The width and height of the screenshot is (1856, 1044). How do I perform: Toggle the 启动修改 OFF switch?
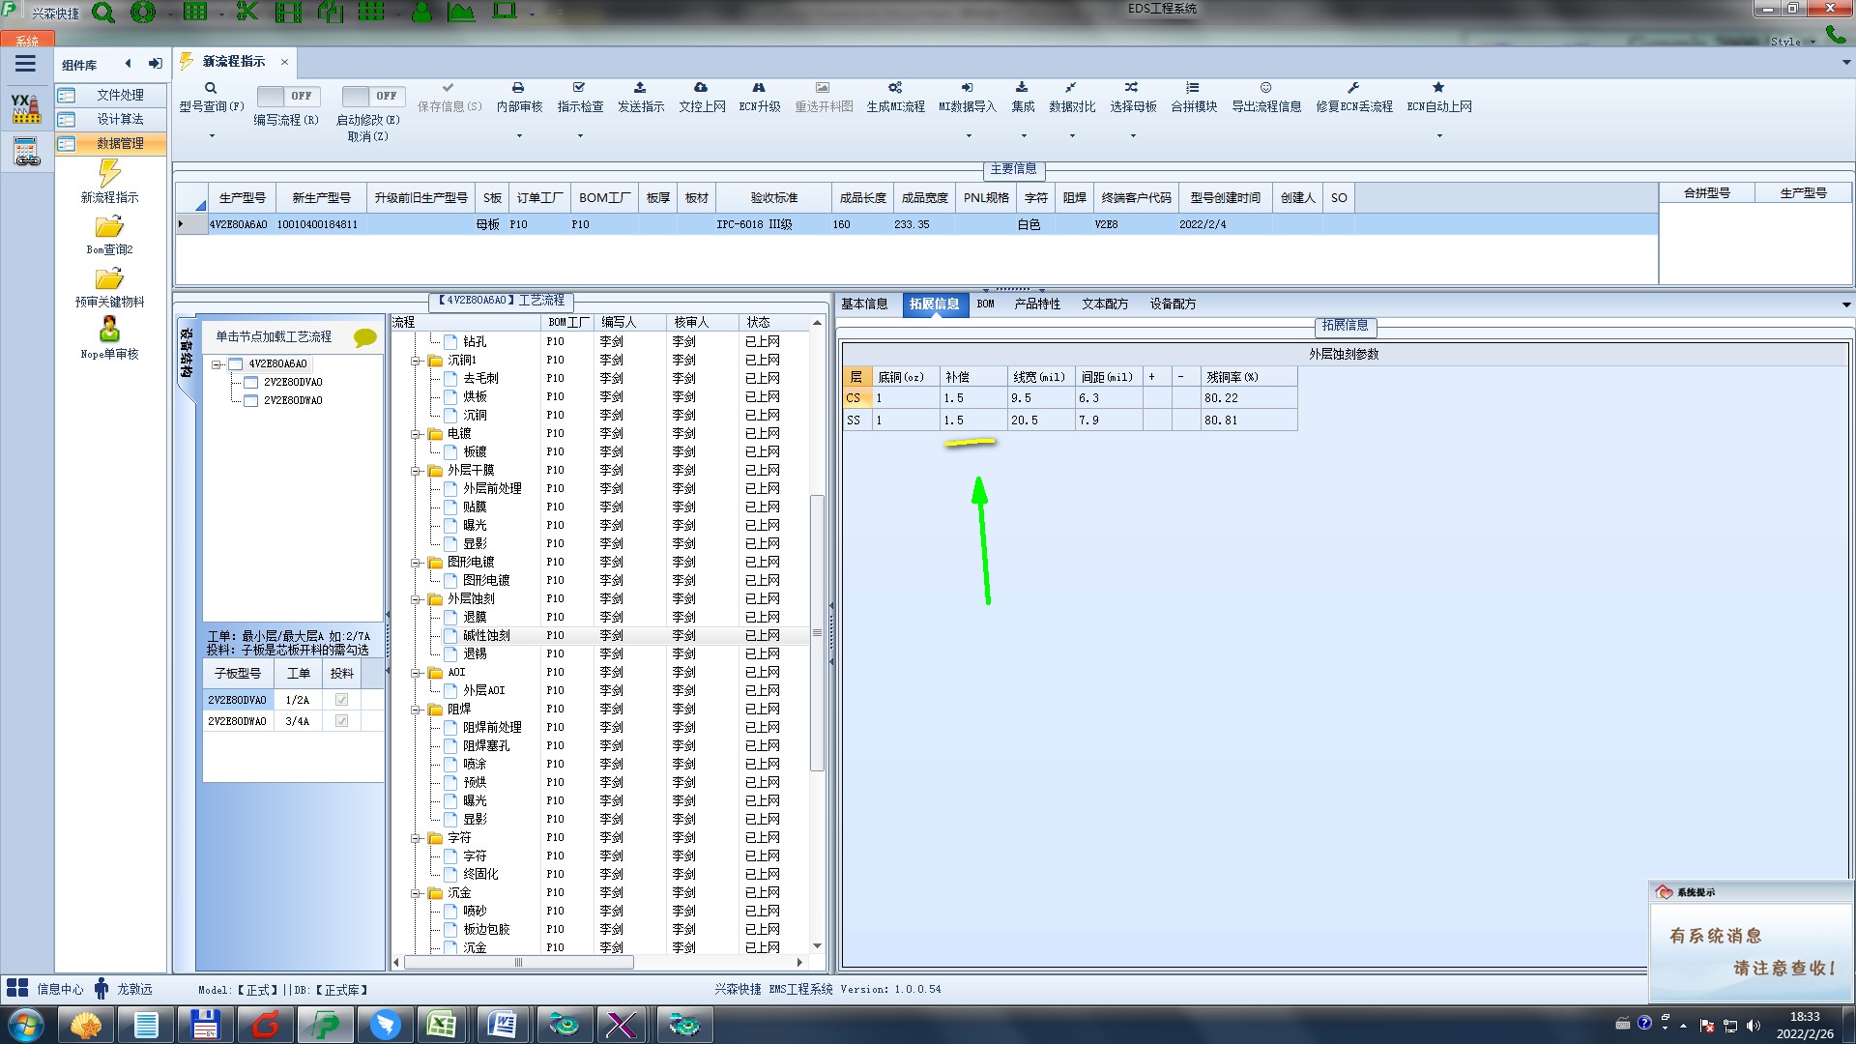click(372, 96)
